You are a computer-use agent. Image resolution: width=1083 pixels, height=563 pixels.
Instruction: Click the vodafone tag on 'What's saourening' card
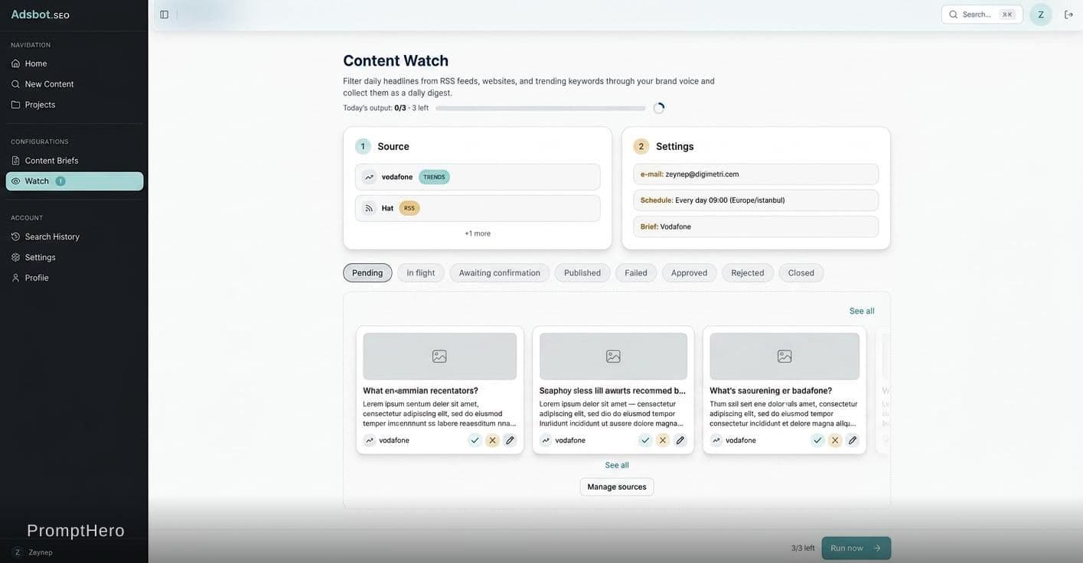(733, 441)
